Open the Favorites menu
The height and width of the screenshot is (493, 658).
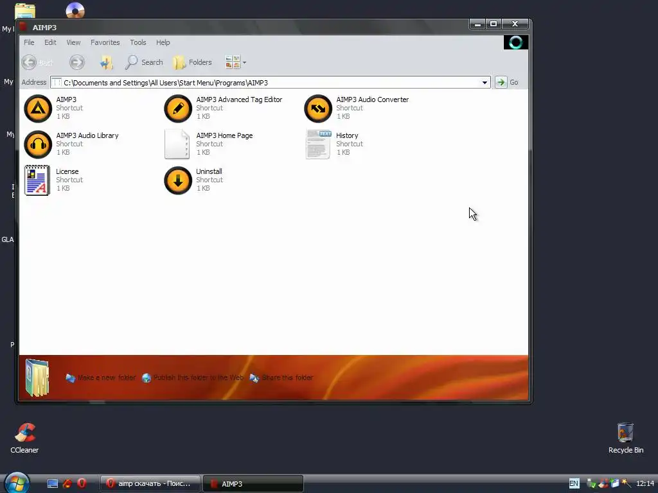pos(105,42)
